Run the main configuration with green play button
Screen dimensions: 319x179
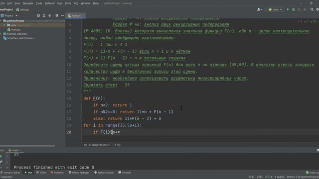click(x=288, y=9)
